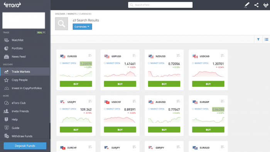Switch to list view icon

(x=267, y=40)
